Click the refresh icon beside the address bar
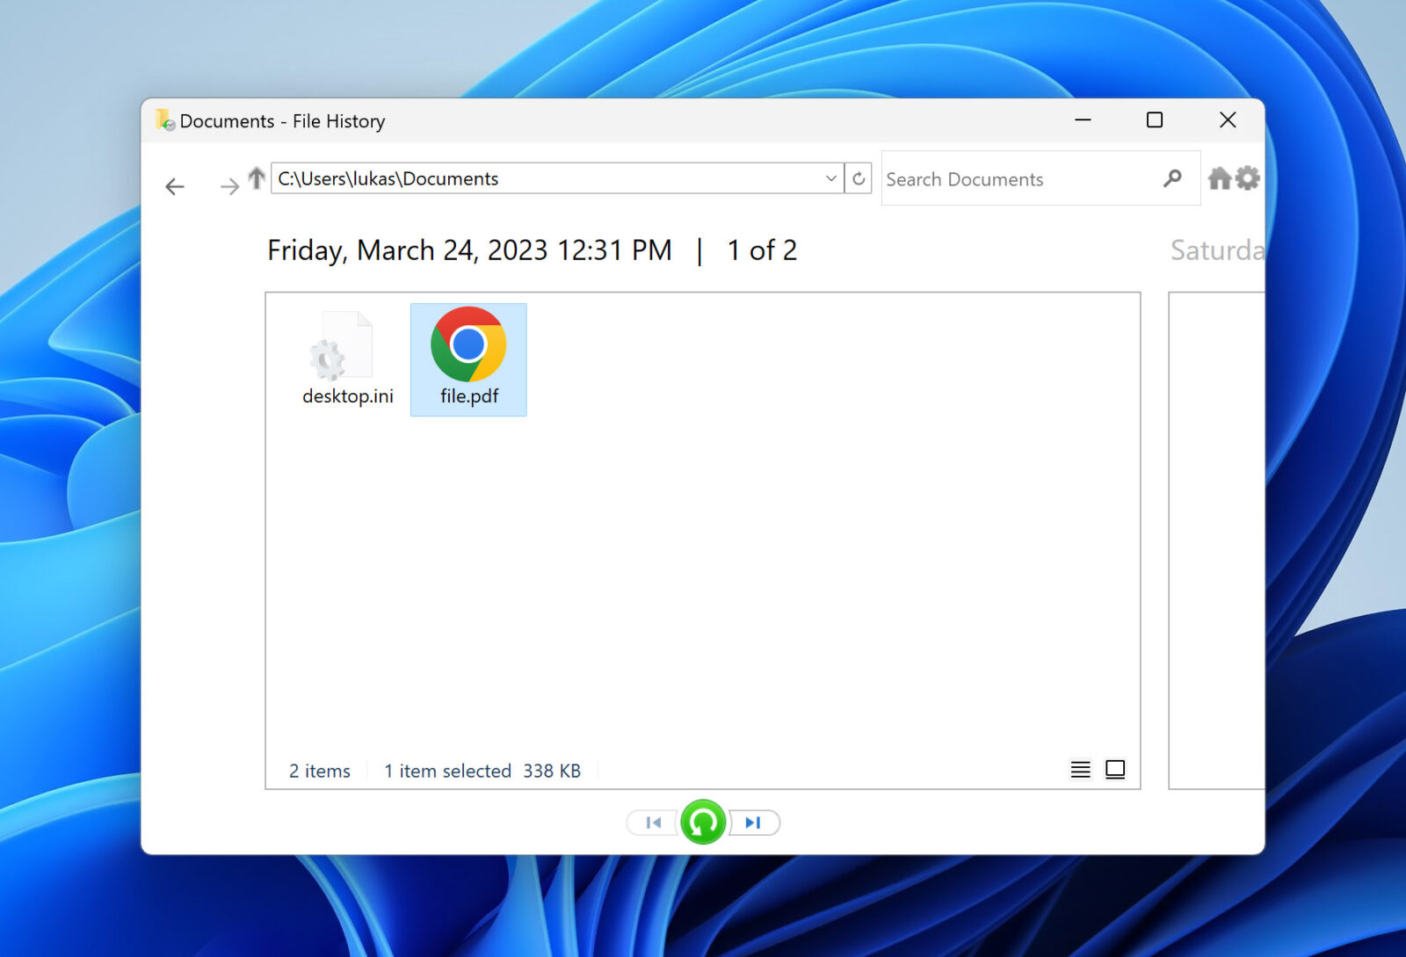This screenshot has width=1406, height=957. [x=859, y=178]
